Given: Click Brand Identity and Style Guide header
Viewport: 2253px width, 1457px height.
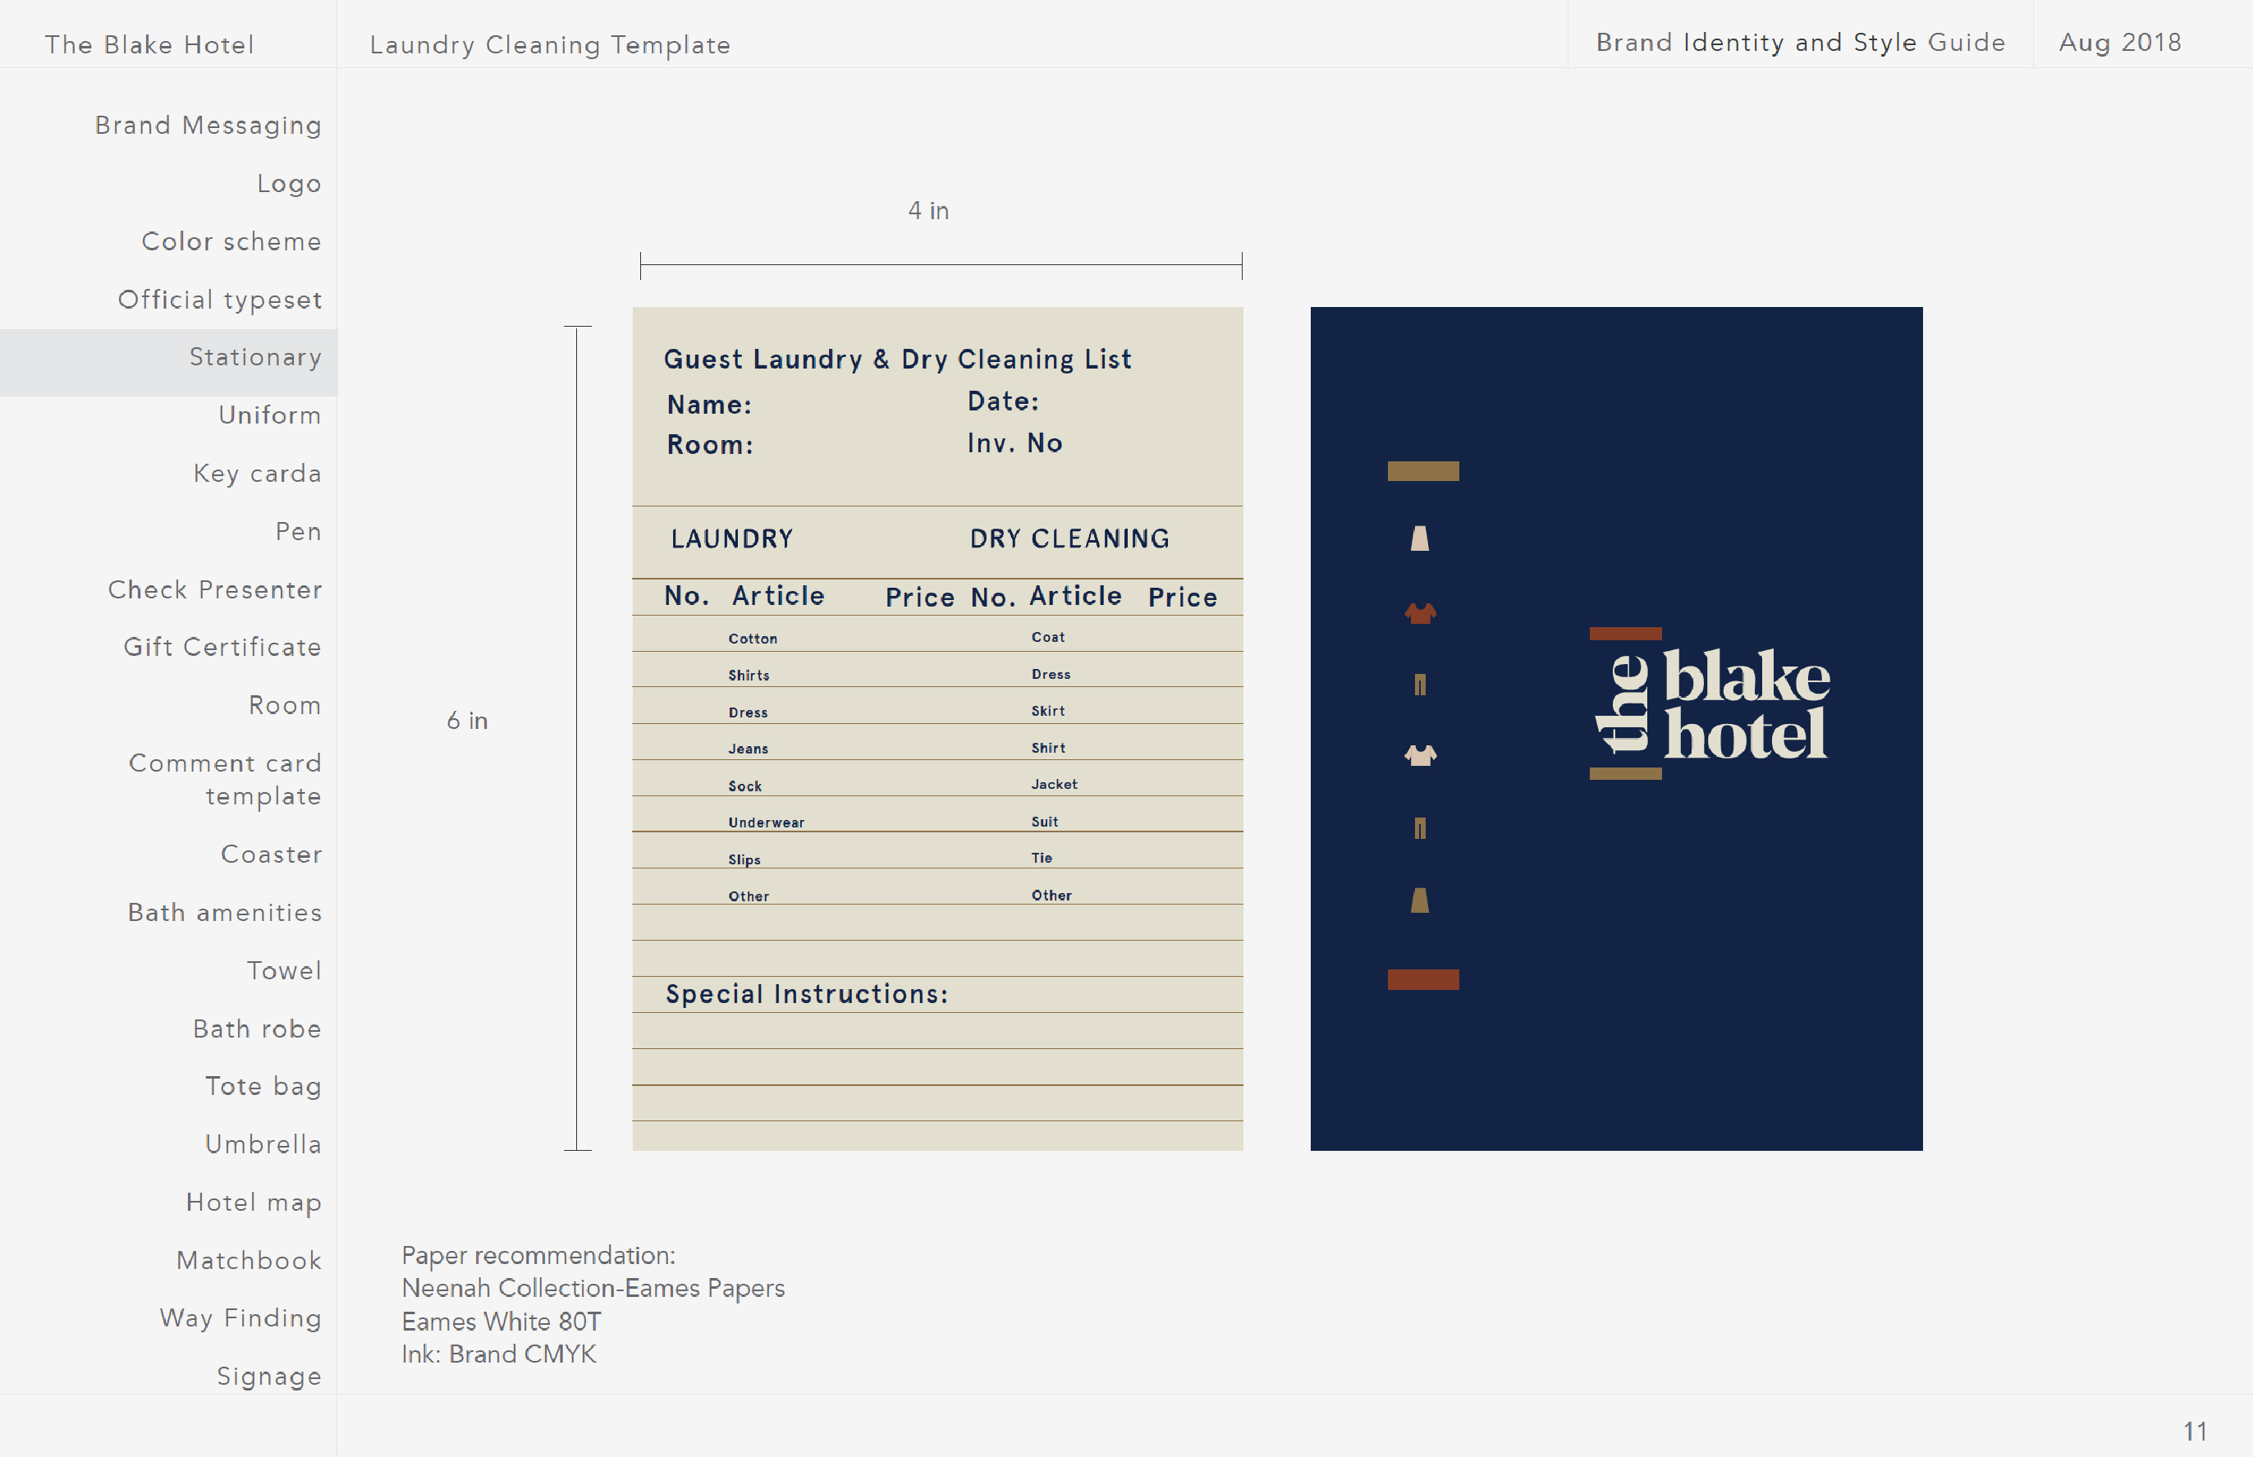Looking at the screenshot, I should tap(1800, 43).
